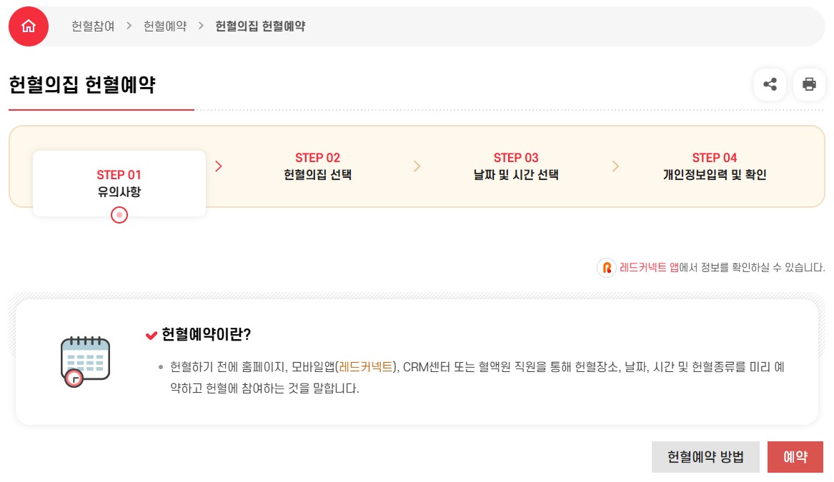Click the red home icon in the breadcrumb
The image size is (834, 482).
pyautogui.click(x=28, y=26)
